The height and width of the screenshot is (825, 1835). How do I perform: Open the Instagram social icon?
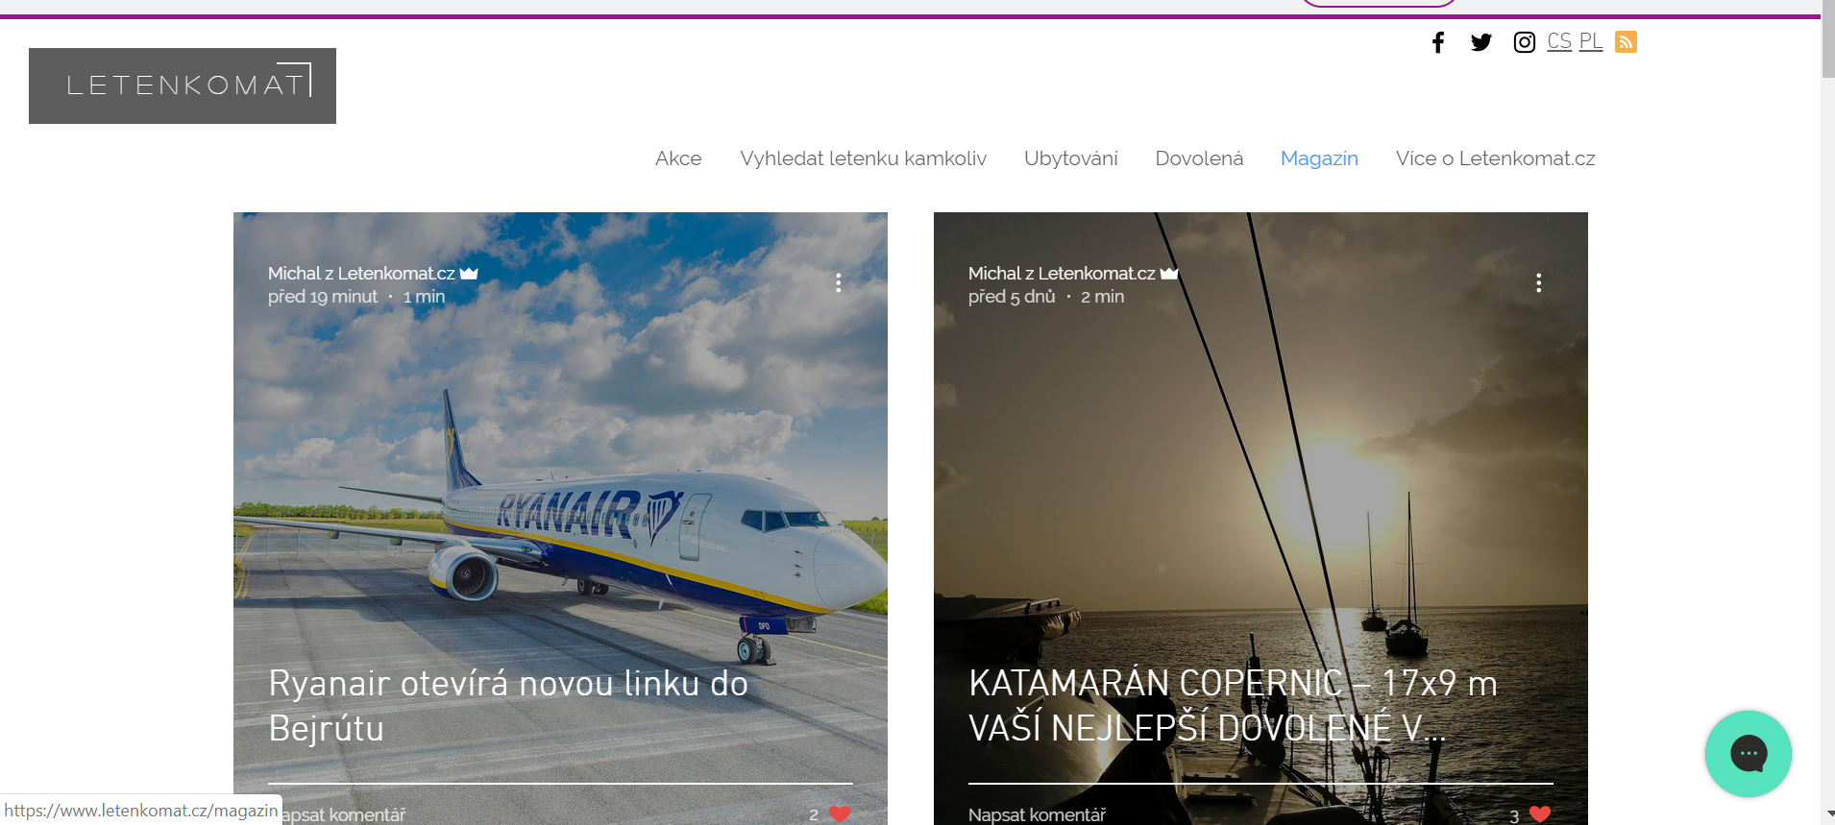click(x=1525, y=42)
